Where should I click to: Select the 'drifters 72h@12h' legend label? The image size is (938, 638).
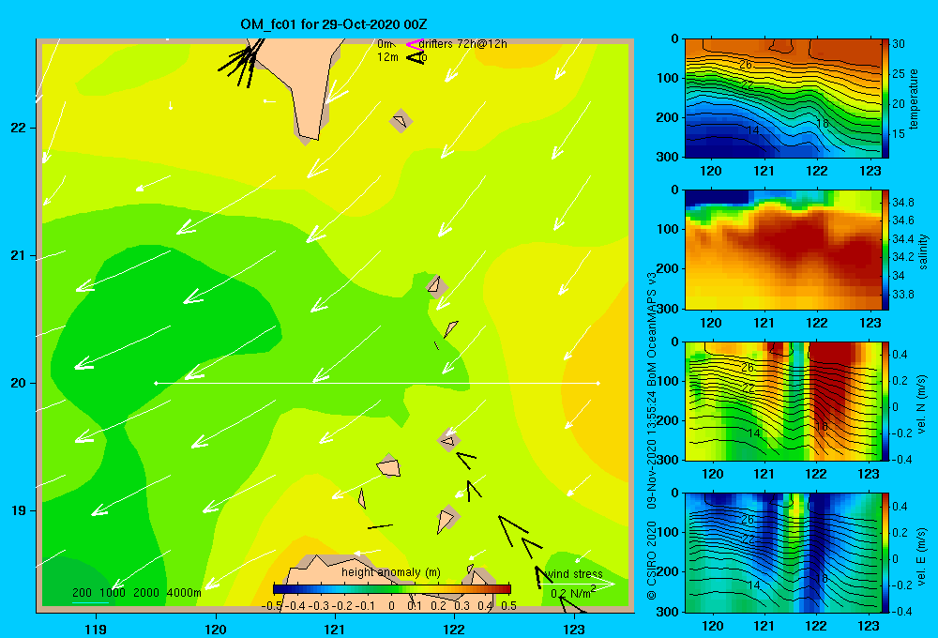pos(462,44)
